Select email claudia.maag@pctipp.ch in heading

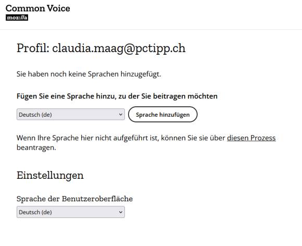[x=119, y=48]
